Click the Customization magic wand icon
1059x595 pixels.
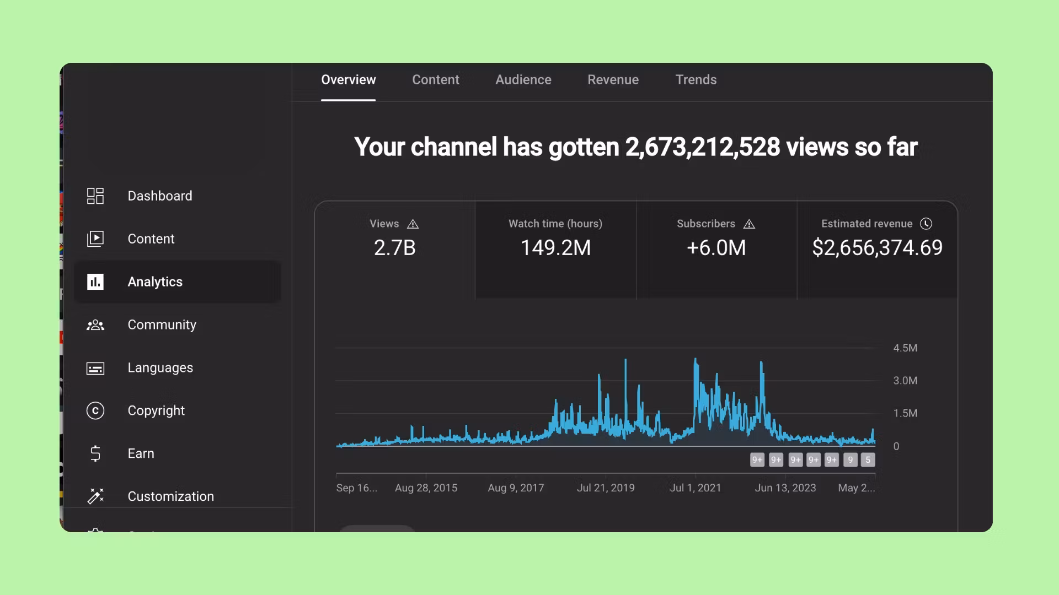click(x=95, y=496)
